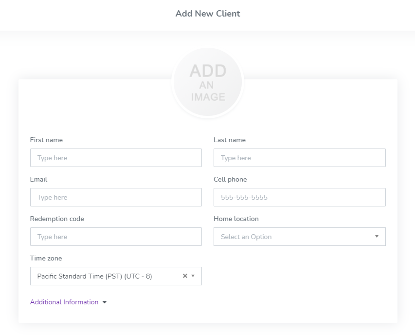This screenshot has height=335, width=415.
Task: Focus the Last name input field
Action: point(300,158)
